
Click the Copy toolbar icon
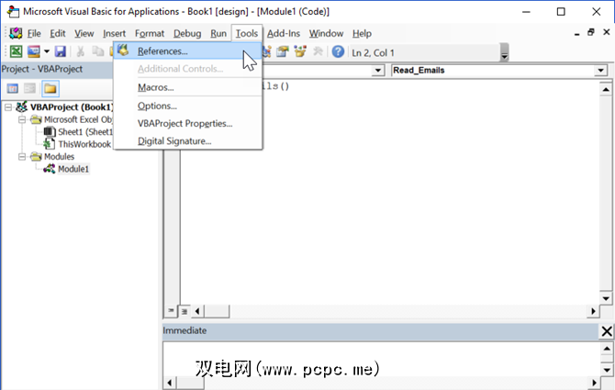tap(97, 51)
